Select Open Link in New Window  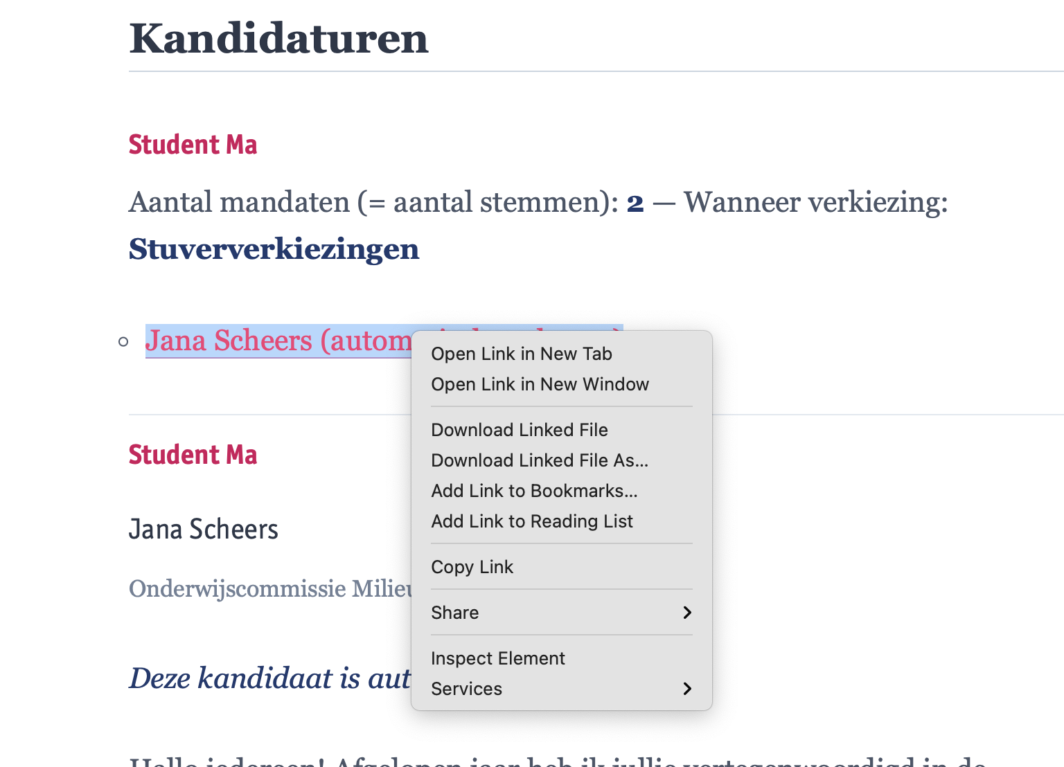tap(540, 384)
